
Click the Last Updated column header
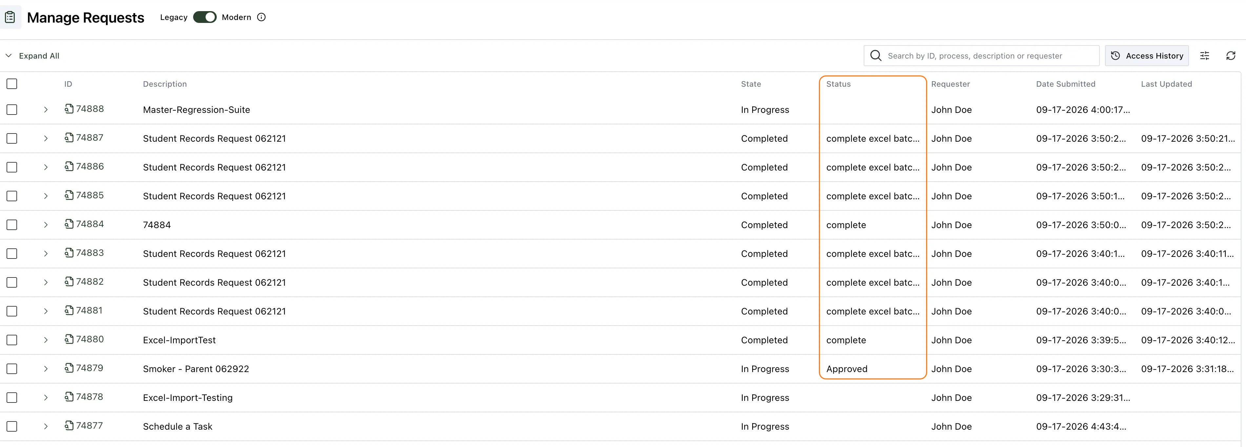point(1166,84)
